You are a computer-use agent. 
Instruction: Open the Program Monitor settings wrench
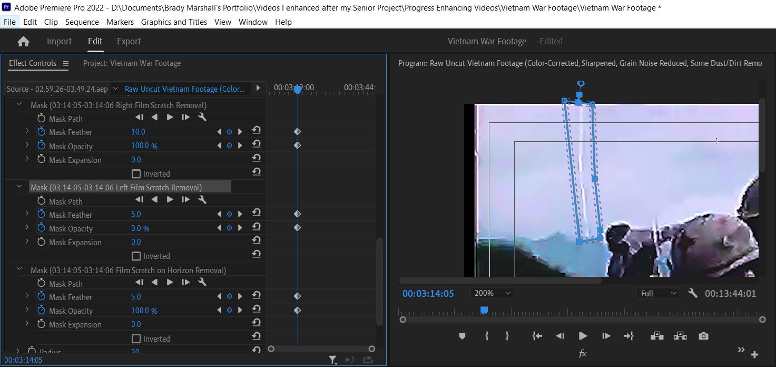pyautogui.click(x=693, y=293)
